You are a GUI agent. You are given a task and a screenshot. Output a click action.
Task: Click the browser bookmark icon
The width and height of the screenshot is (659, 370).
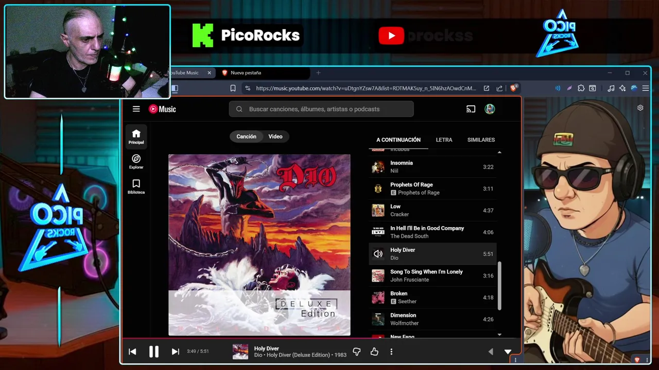[233, 88]
